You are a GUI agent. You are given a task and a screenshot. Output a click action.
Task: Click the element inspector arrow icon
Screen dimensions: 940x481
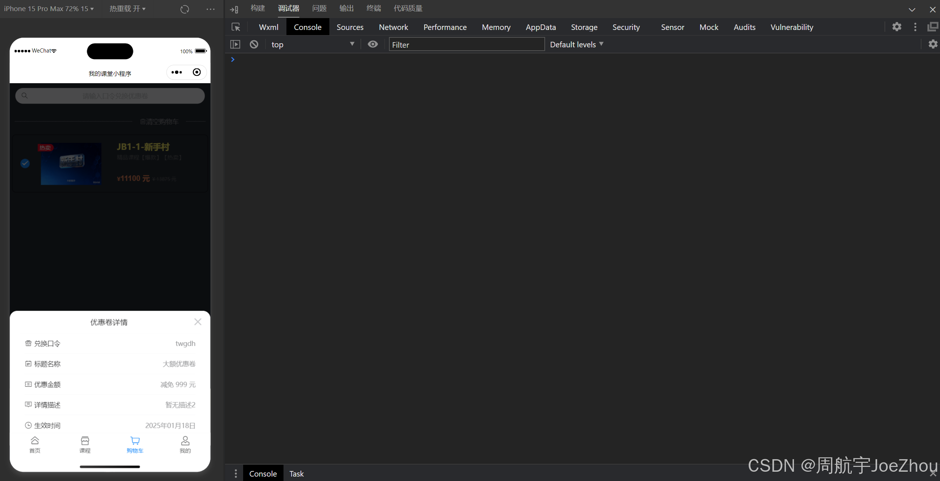click(x=236, y=27)
